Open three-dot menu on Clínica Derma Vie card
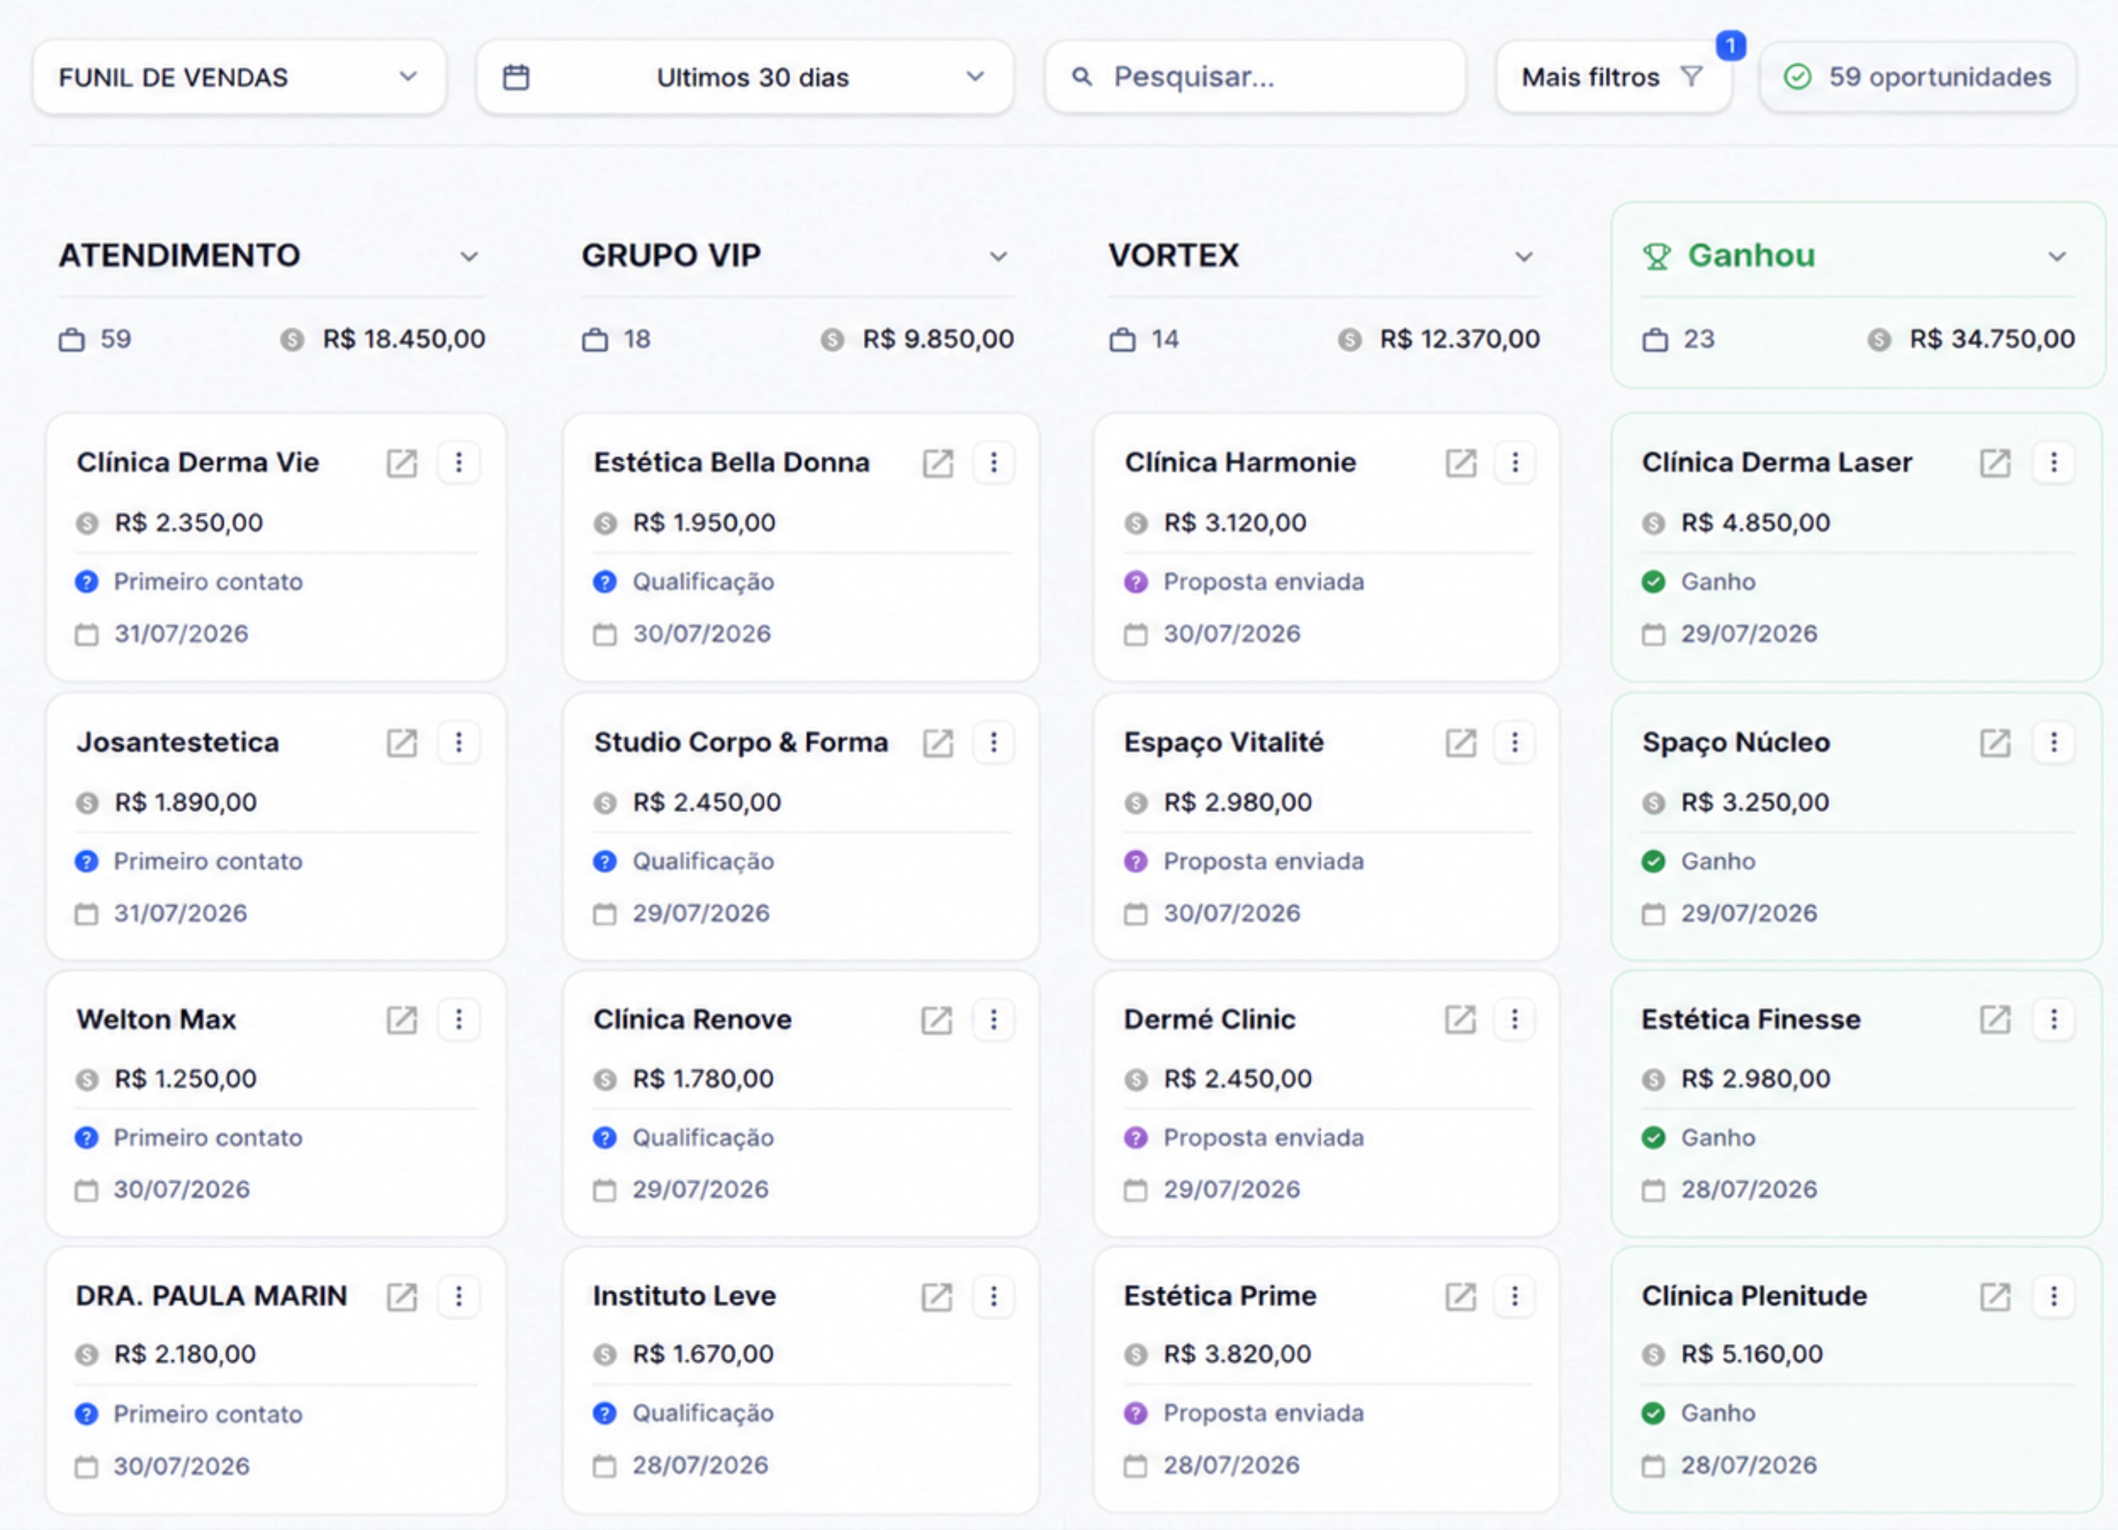2118x1530 pixels. (458, 463)
